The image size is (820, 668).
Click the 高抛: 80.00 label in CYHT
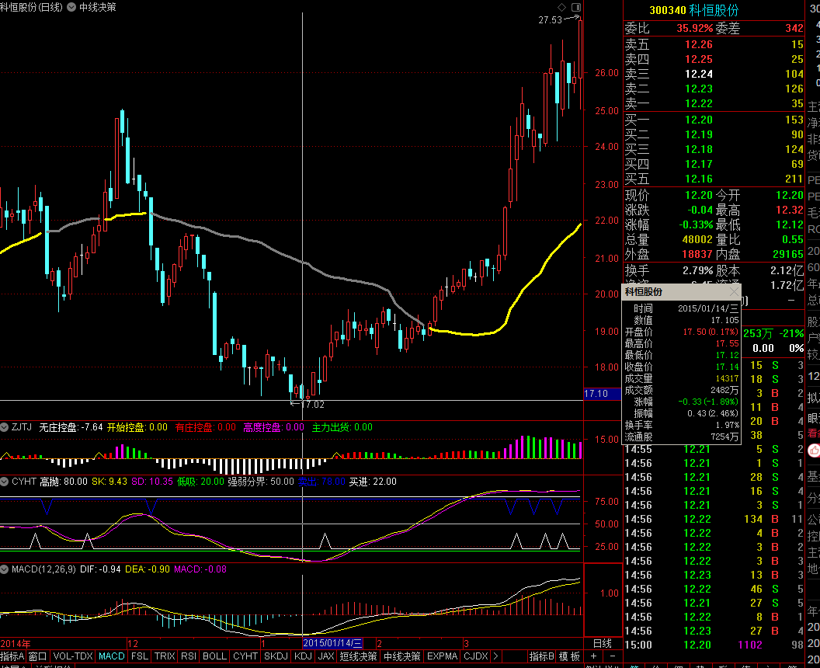point(63,482)
